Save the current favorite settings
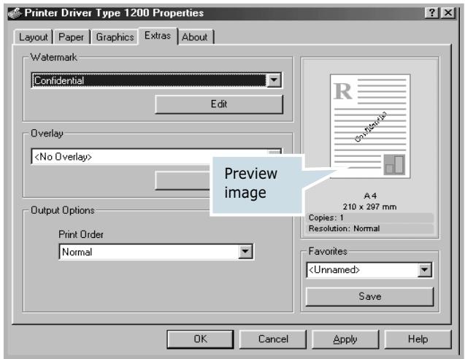The width and height of the screenshot is (465, 359). tap(369, 296)
